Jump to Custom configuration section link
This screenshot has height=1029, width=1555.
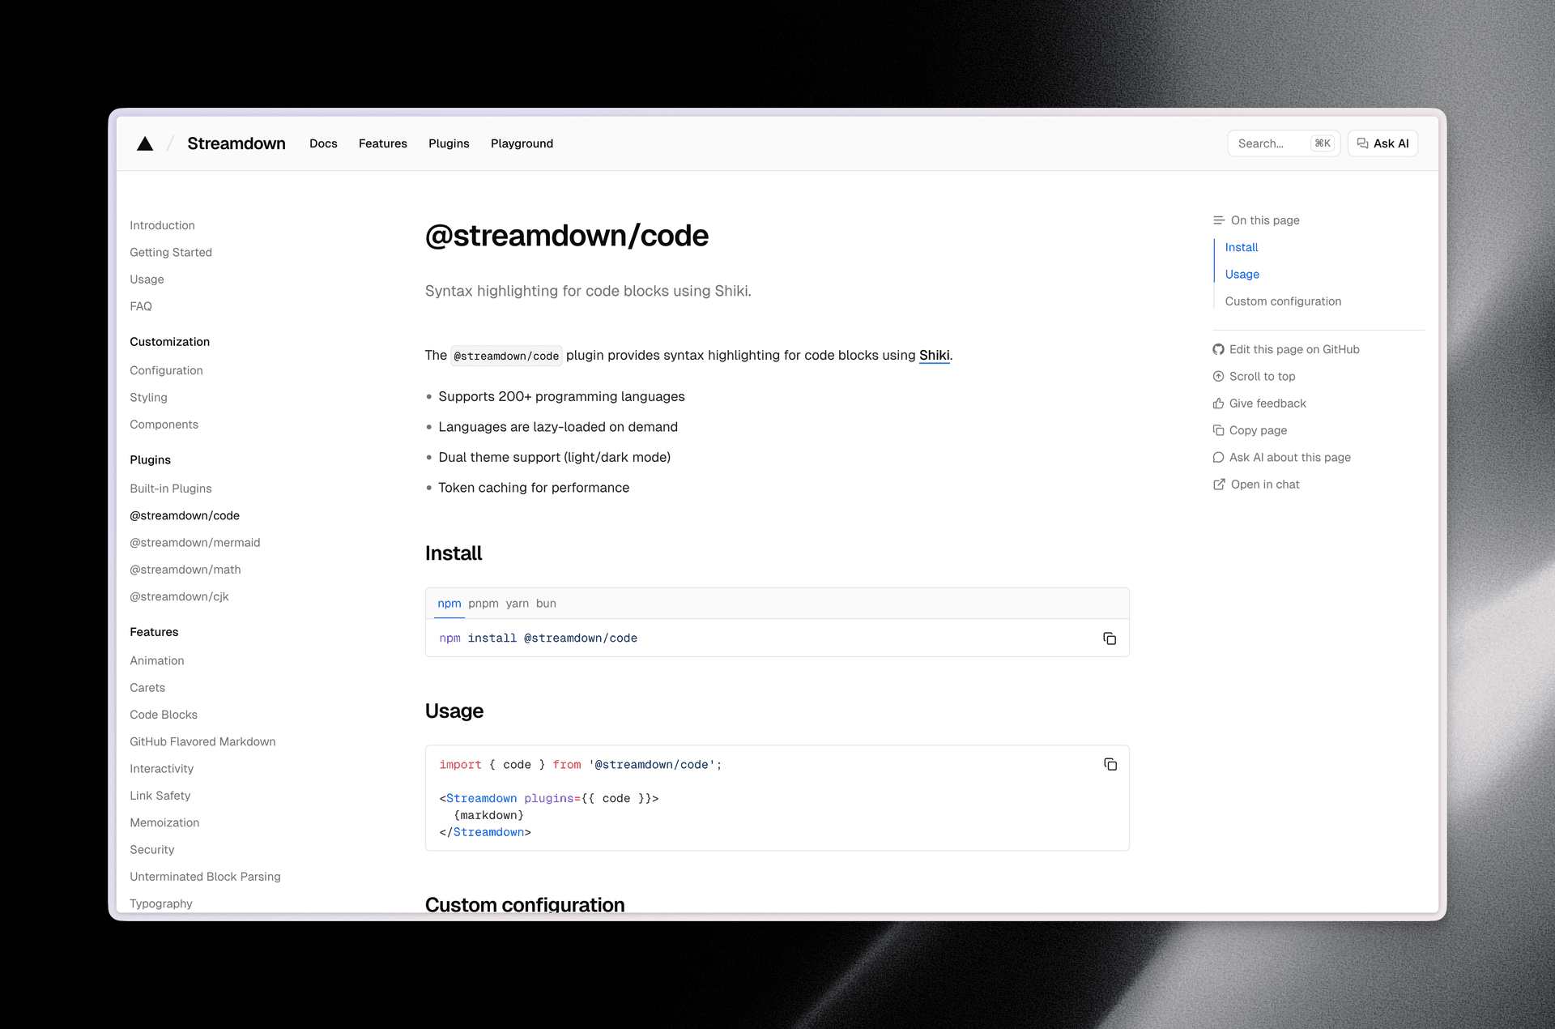(1283, 301)
